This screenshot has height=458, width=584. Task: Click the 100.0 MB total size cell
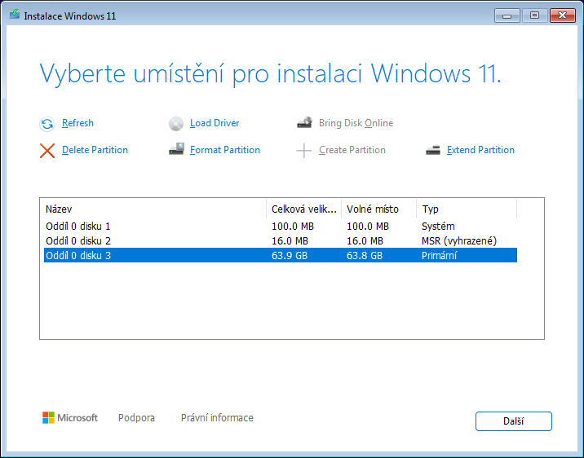coord(293,227)
